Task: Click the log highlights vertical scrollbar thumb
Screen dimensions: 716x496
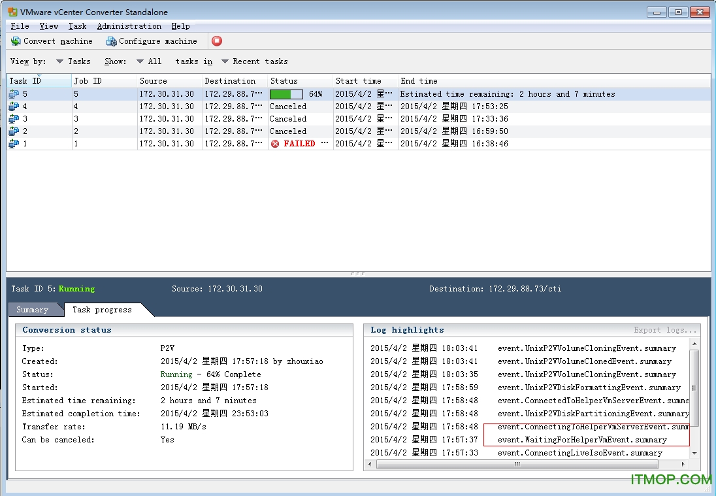Action: coord(694,388)
